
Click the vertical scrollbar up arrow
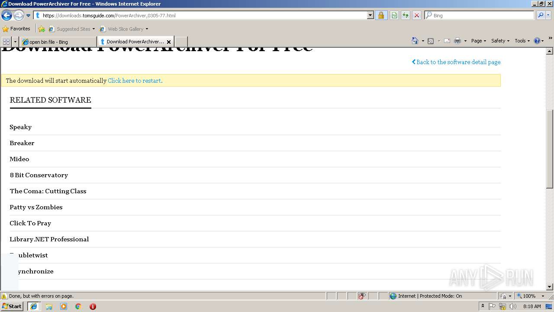click(x=550, y=52)
